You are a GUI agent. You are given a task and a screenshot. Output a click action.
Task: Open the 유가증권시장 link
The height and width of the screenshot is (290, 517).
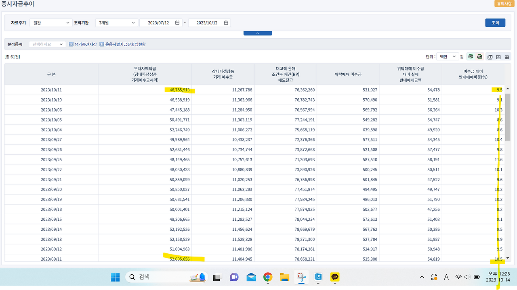pyautogui.click(x=86, y=44)
